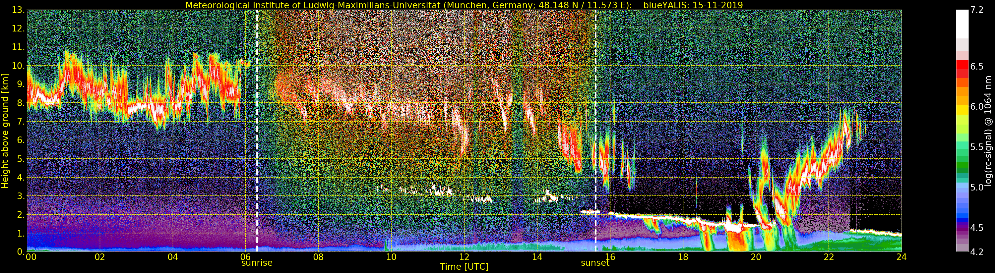Click the colorbar tick label 6.0
Viewport: 995px width, 273px height.
tap(977, 107)
